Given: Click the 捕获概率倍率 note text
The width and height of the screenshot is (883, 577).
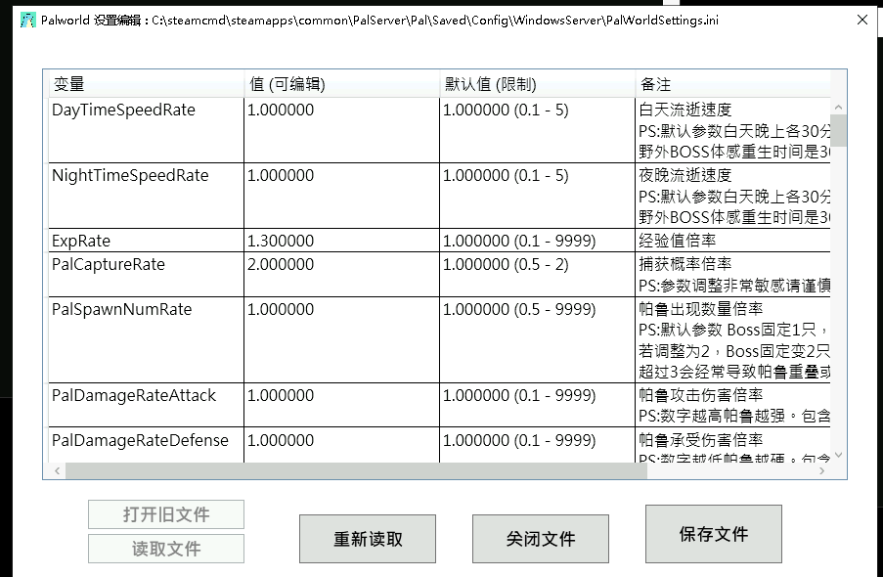Looking at the screenshot, I should (x=685, y=264).
